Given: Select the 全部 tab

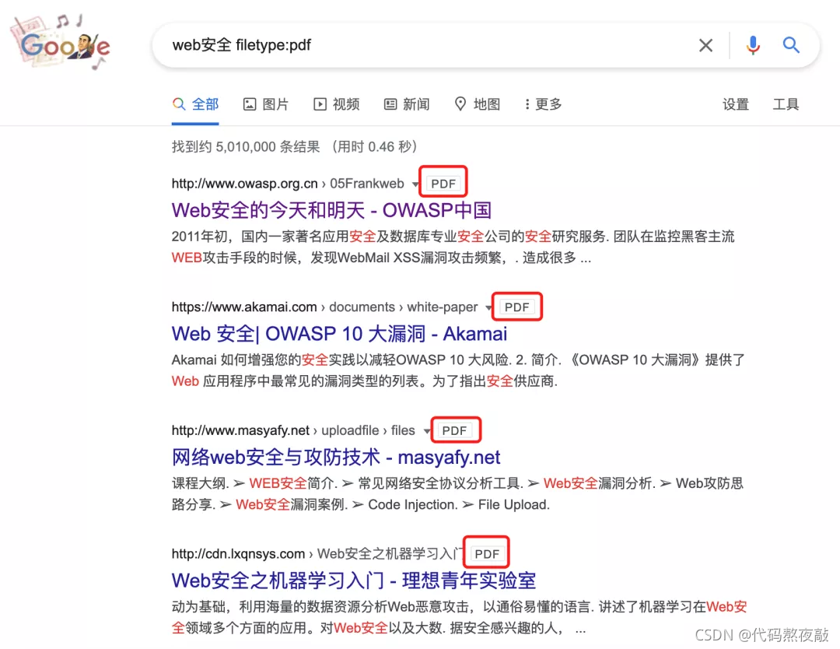Looking at the screenshot, I should [195, 104].
